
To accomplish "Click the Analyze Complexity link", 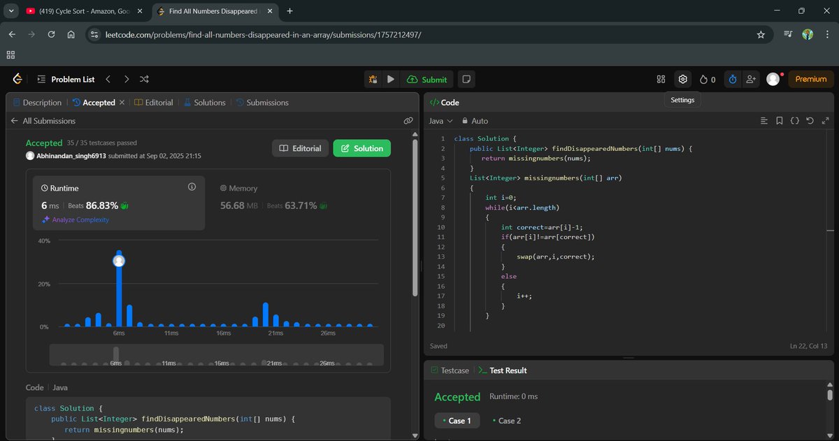I will [76, 219].
